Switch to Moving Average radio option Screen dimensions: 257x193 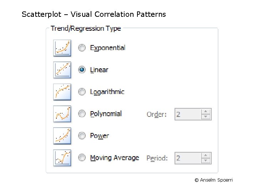(x=82, y=158)
